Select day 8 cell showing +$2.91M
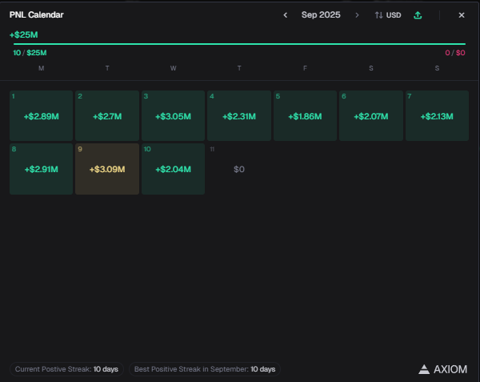The width and height of the screenshot is (480, 382). pyautogui.click(x=41, y=169)
